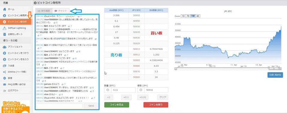Click the bid quantity 6.03 cell
Viewport: 287px width, 113px height.
(x=156, y=66)
